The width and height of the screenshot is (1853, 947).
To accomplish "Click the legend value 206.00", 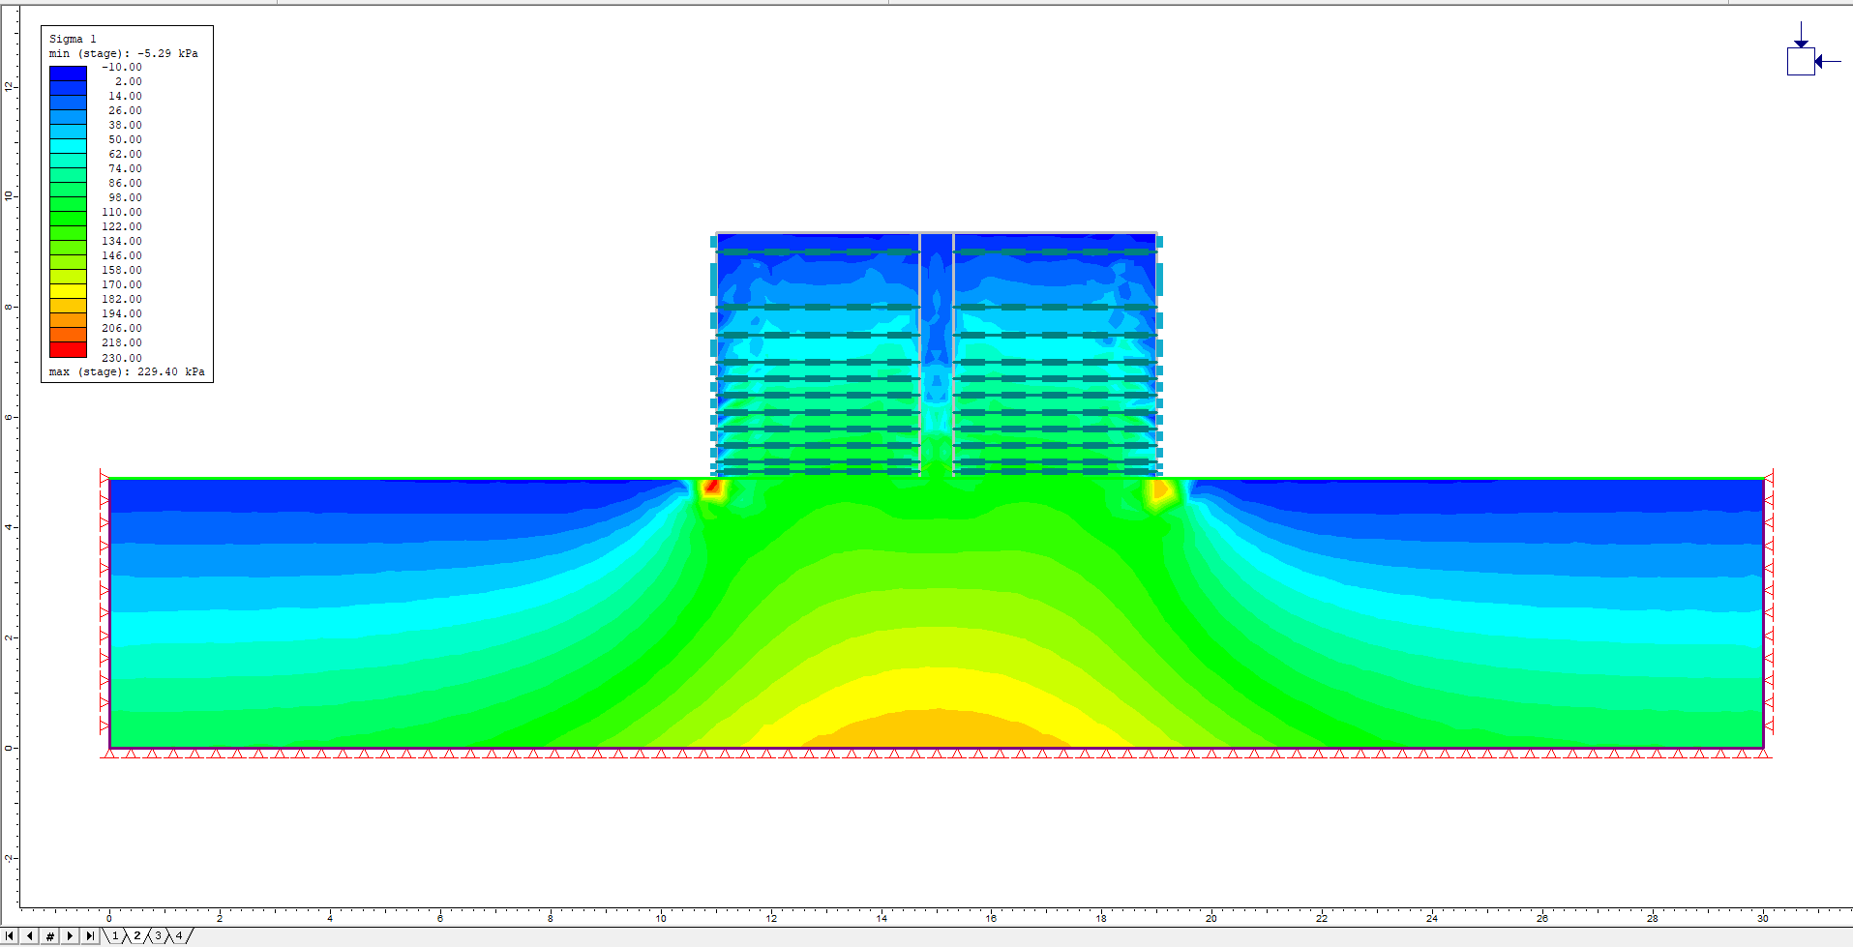I will [x=122, y=328].
